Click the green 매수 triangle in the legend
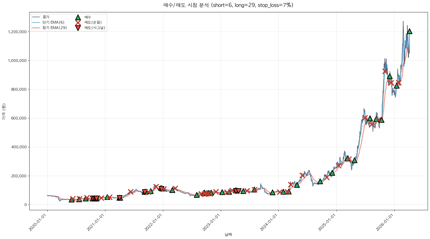This screenshot has height=239, width=430. 78,17
